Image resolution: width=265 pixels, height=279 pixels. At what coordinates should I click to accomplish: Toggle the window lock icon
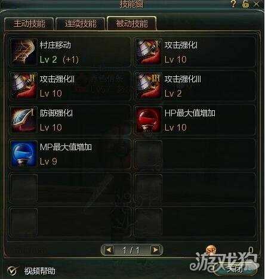[x=245, y=4]
